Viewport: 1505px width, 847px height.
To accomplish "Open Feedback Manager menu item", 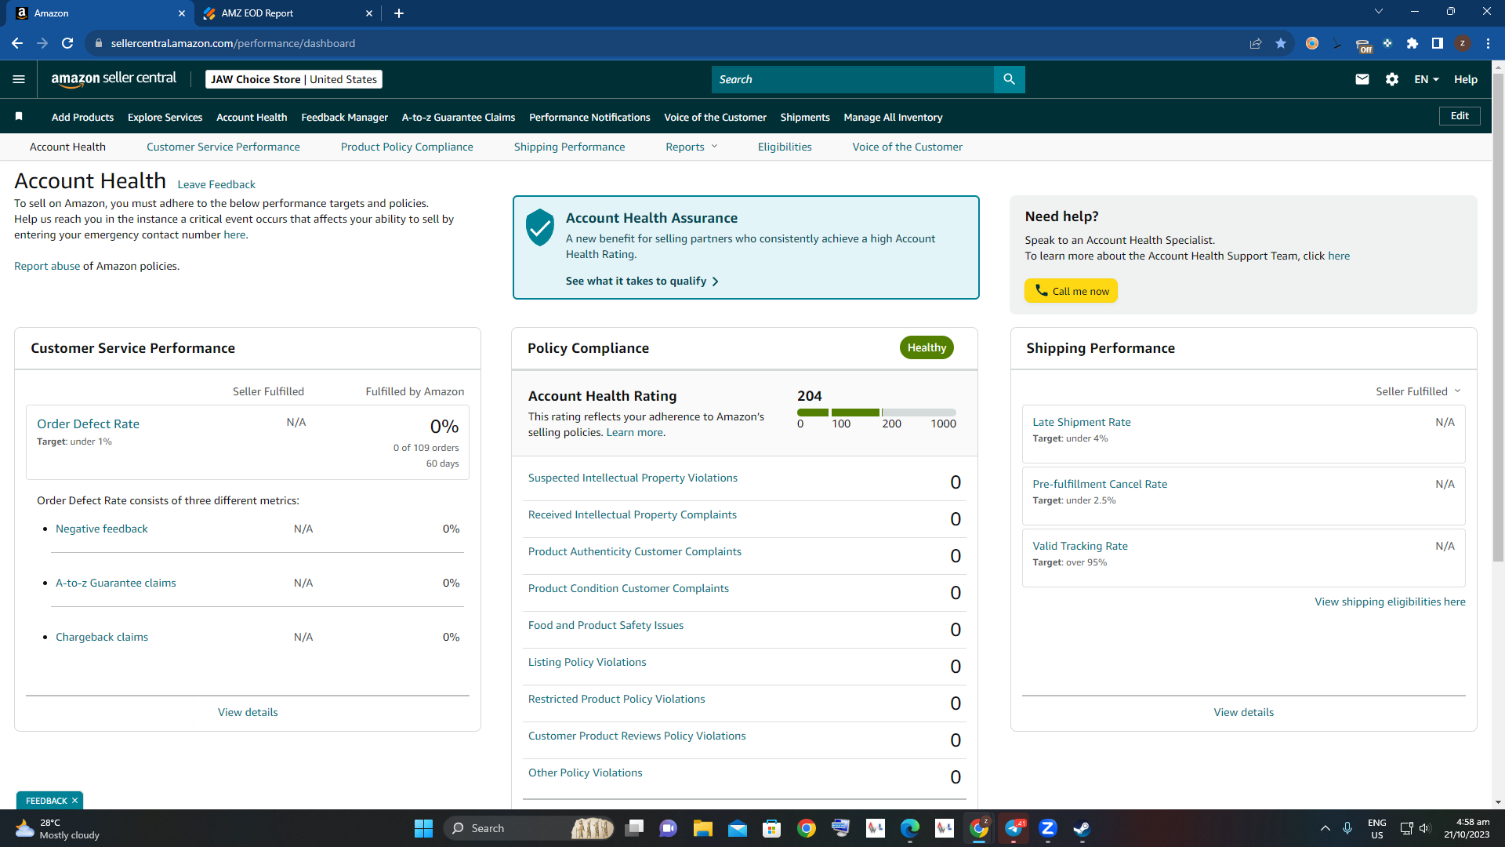I will [x=344, y=117].
